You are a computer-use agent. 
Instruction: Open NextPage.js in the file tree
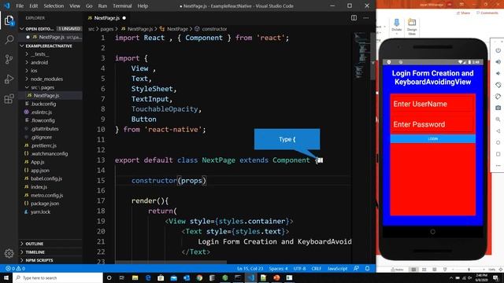click(50, 96)
